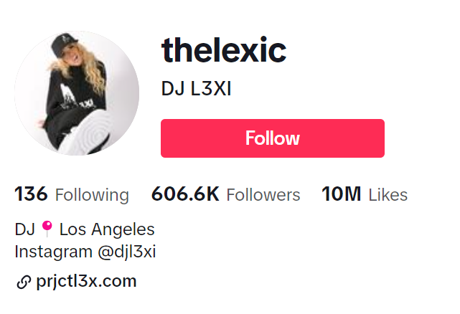View the 136 Following list
460x314 pixels.
tap(72, 194)
